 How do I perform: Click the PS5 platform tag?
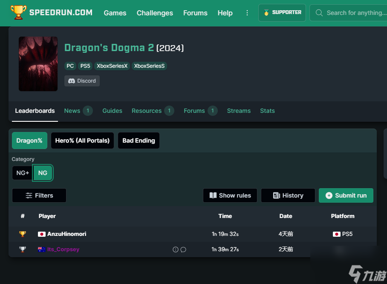pos(85,66)
